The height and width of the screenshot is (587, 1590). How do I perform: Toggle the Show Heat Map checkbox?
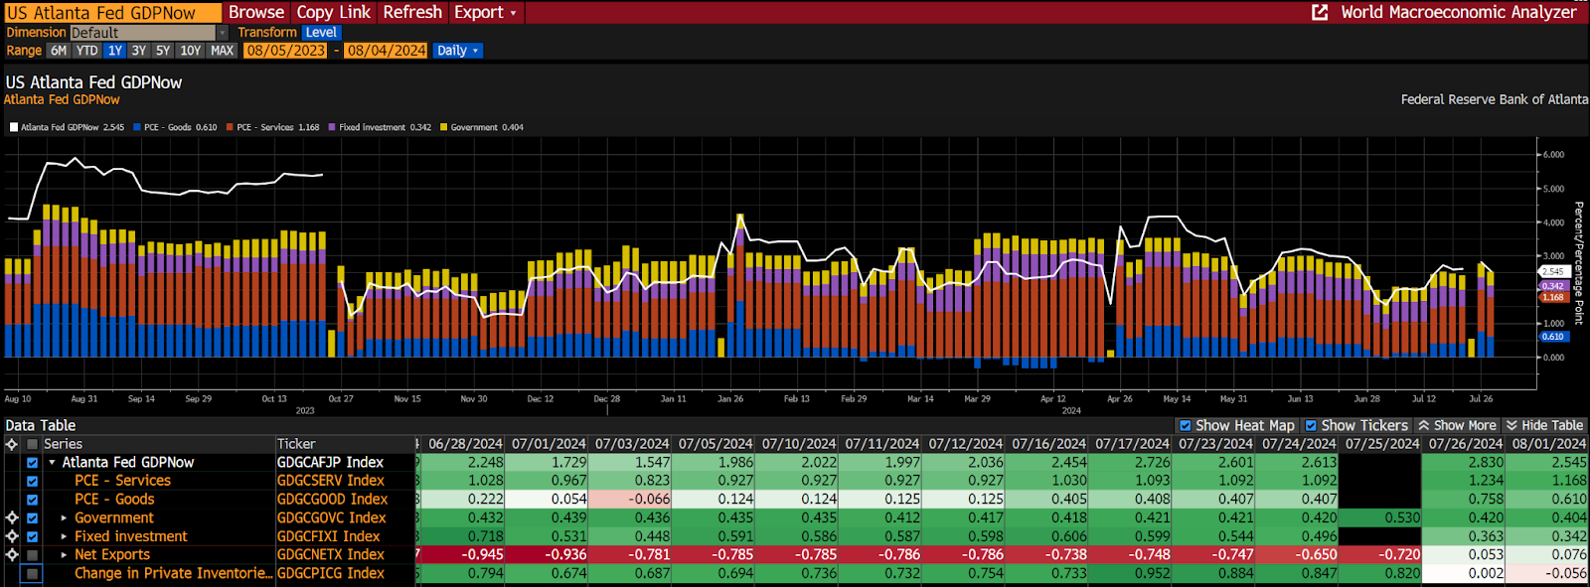point(1185,425)
